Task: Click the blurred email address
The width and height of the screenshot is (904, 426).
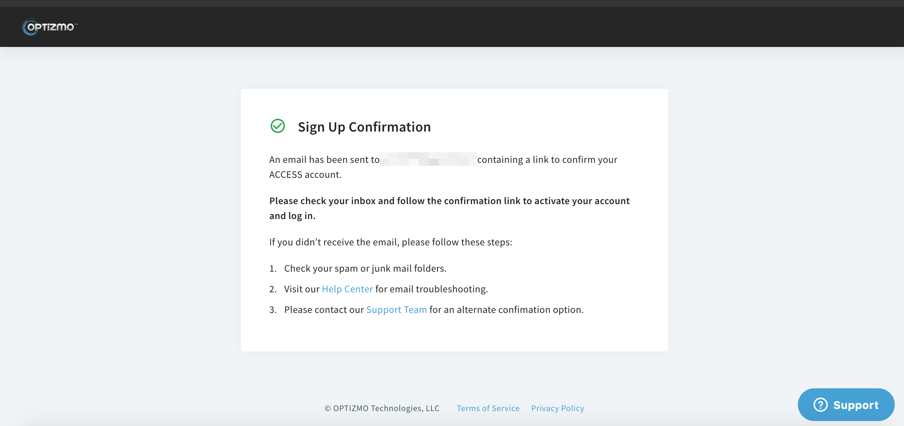Action: coord(428,159)
